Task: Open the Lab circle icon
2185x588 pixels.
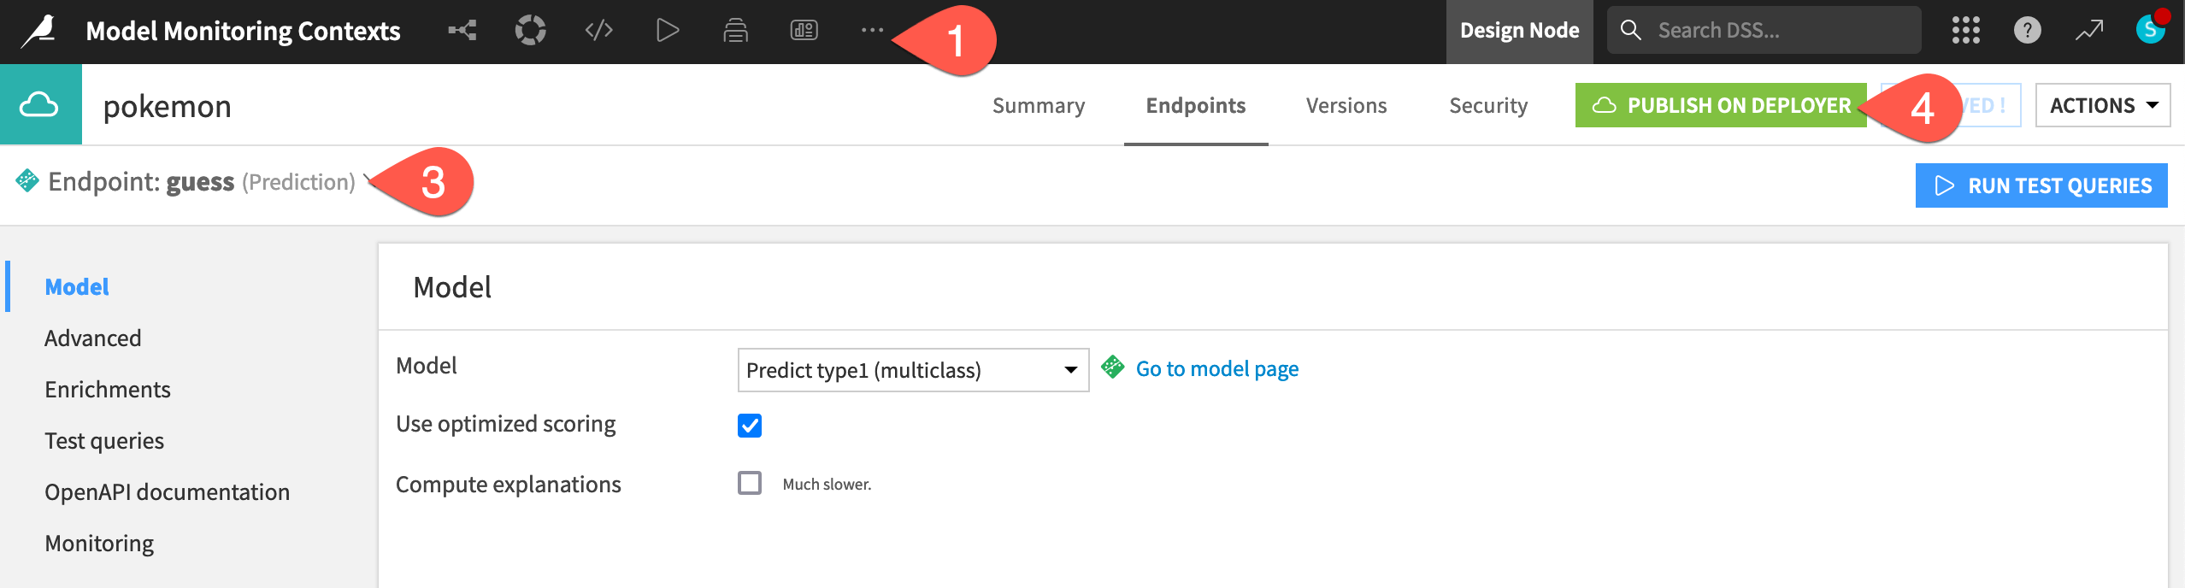Action: (x=530, y=31)
